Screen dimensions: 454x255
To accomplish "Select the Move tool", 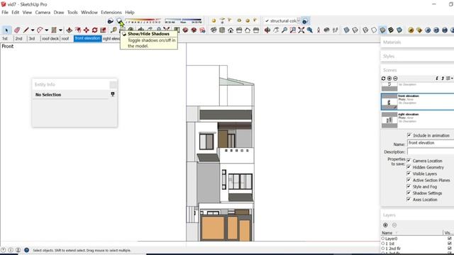I will click(x=87, y=30).
